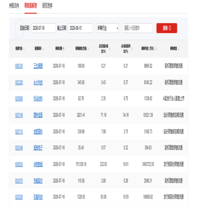Image resolution: width=199 pixels, height=206 pixels.
Task: Click the market value 9865.82
Action: [148, 66]
